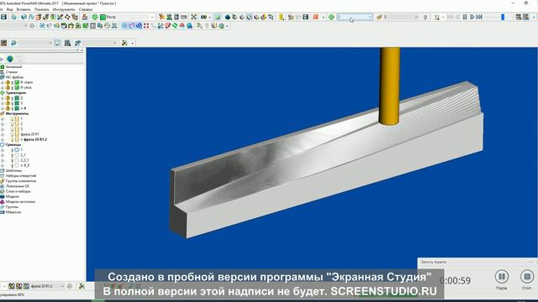Click the clock-like round icon in second toolbar

tap(107, 26)
